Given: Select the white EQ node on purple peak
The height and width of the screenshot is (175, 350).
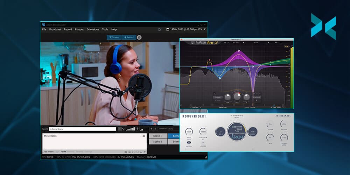Looking at the screenshot, I should (239, 51).
